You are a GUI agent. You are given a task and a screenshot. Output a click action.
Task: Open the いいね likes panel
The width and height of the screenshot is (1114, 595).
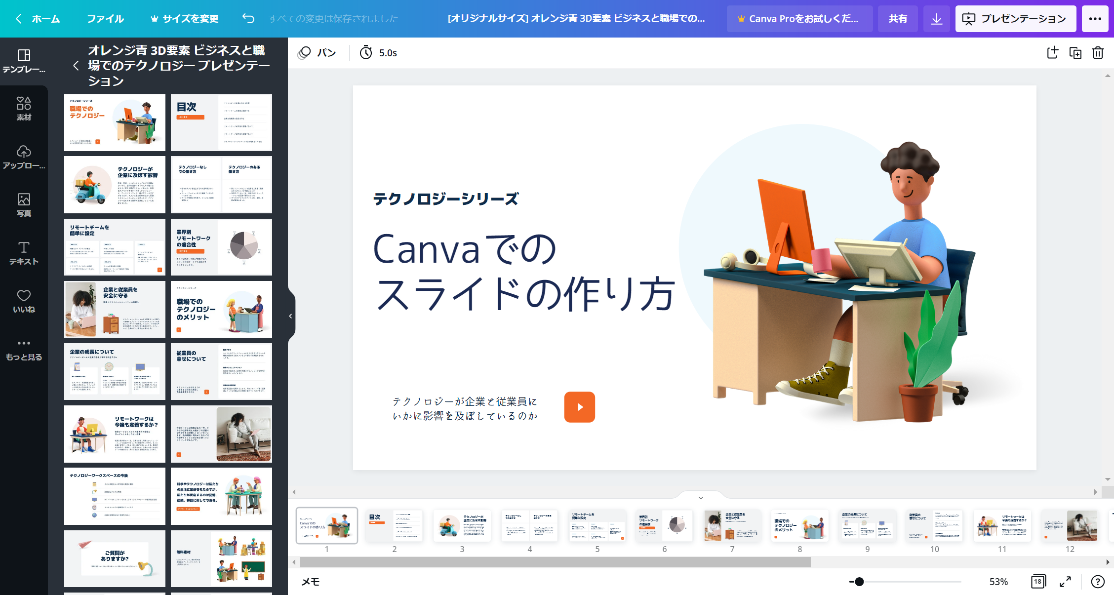point(24,301)
